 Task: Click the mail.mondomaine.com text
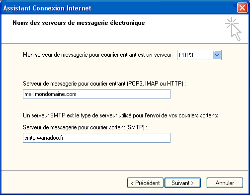tap(50, 94)
